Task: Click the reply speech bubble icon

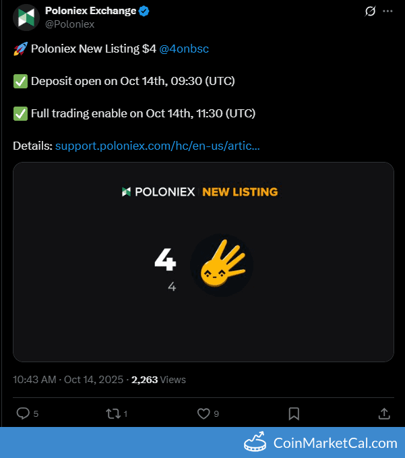Action: point(22,413)
